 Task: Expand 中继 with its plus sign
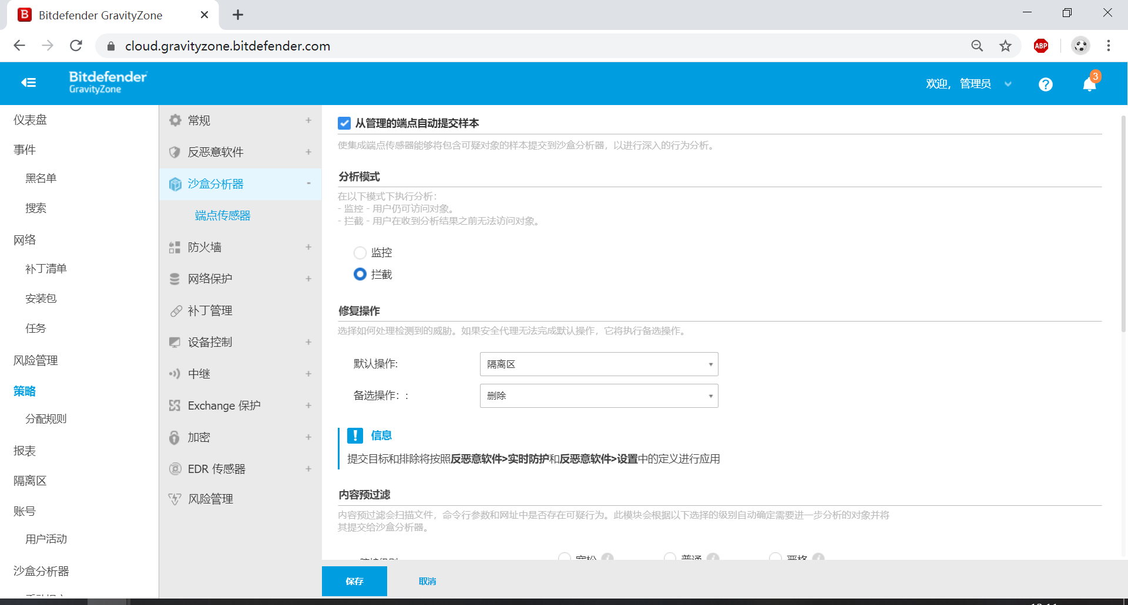308,374
